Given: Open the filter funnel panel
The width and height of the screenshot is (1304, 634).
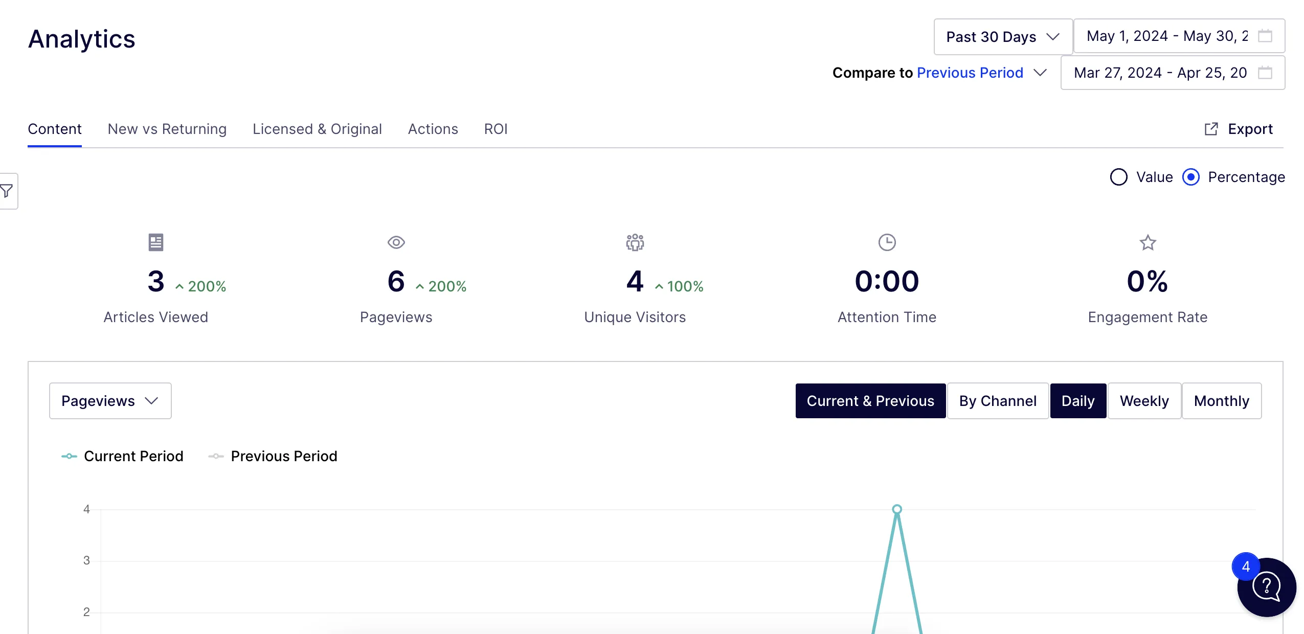Looking at the screenshot, I should 7,191.
